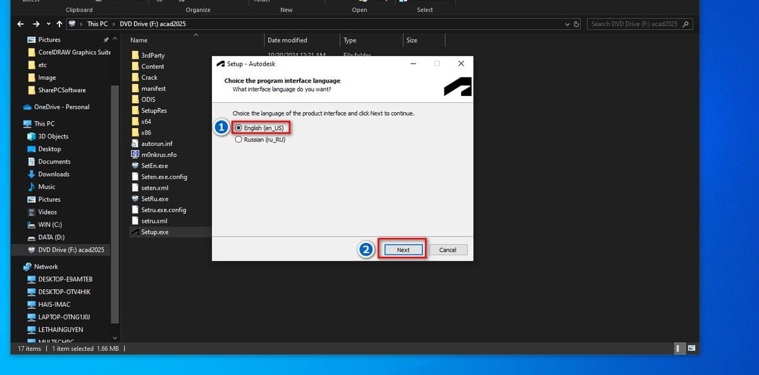Screen dimensions: 759x375
Task: Open the Crack folder
Action: point(149,78)
